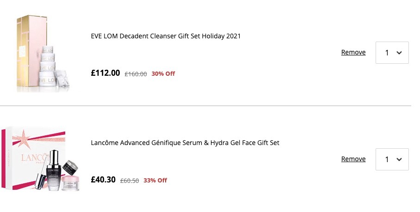Click the quantity number 1 for EVE LOM set
Screen dimensions: 420x212
387,53
